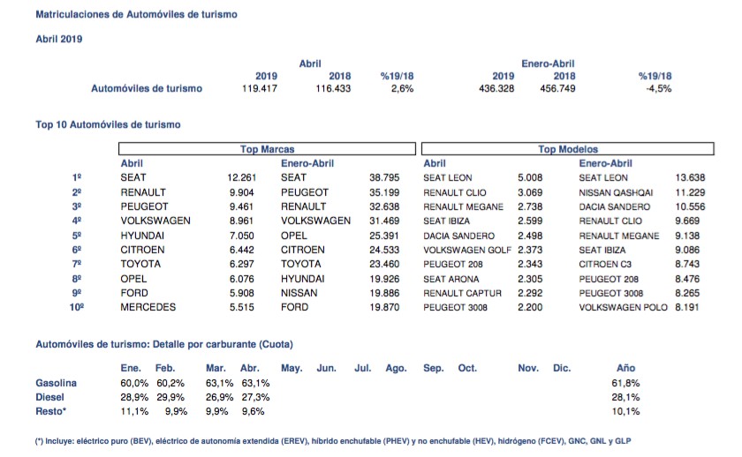The height and width of the screenshot is (457, 742).
Task: Click the footnote about BEV and PHEV
Action: (333, 441)
